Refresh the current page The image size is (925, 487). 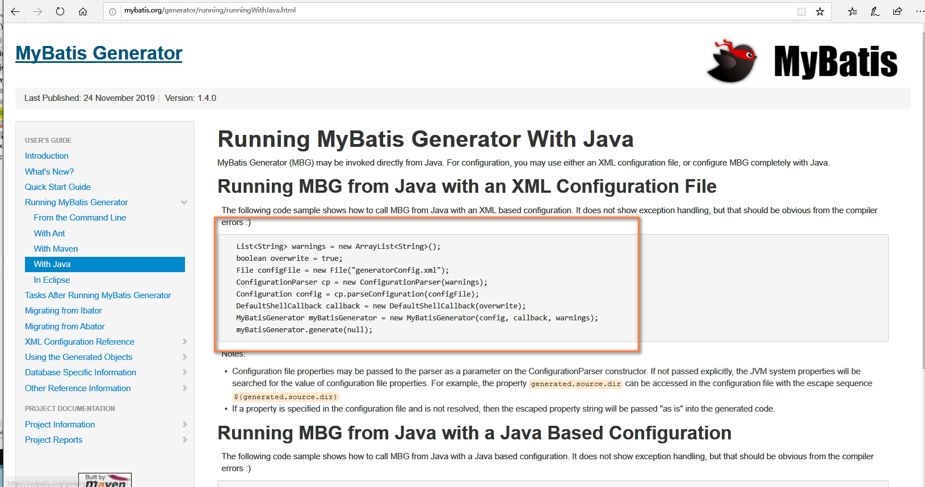coord(60,11)
